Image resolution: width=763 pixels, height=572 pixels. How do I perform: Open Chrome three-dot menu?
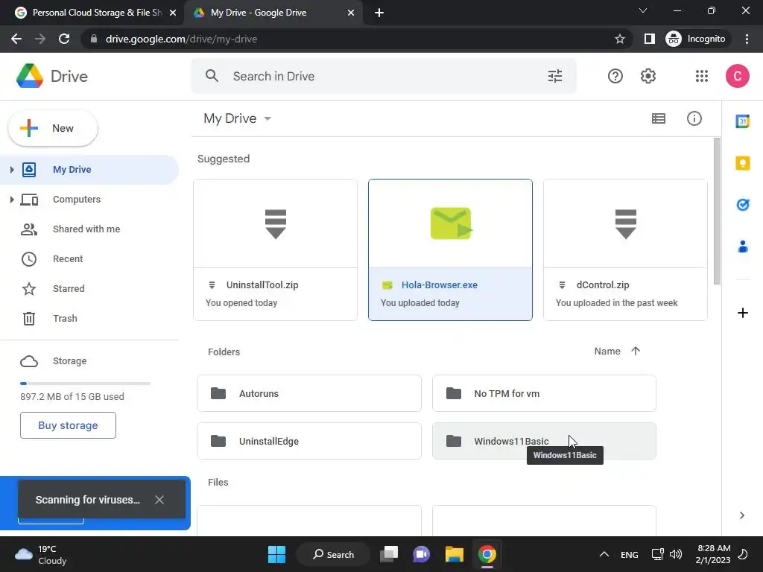(x=747, y=39)
